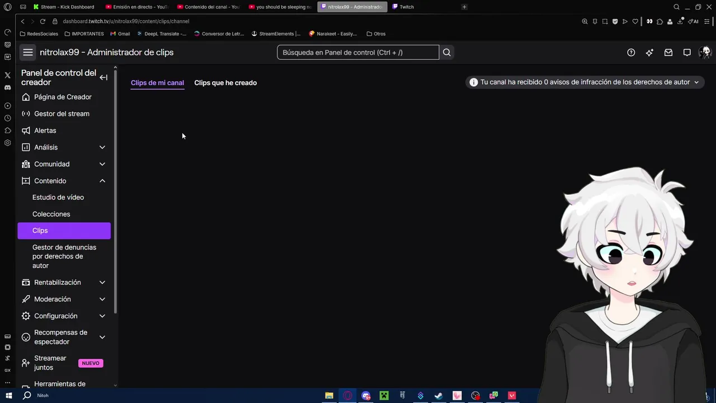
Task: Open Discord in the Opera sidebar
Action: (7, 87)
